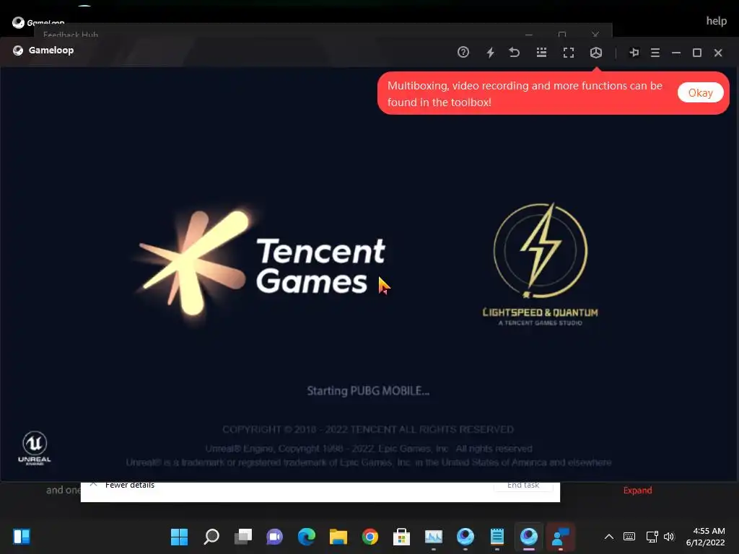Dismiss the toolbox tip with Okay
Viewport: 739px width, 554px height.
tap(700, 93)
